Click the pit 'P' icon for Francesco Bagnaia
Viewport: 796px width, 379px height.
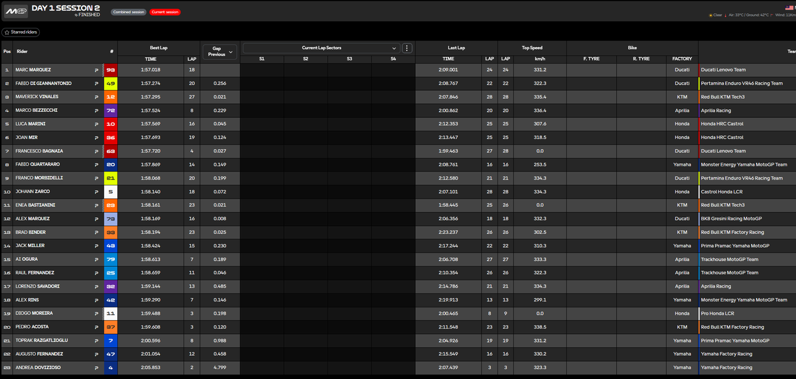pyautogui.click(x=97, y=151)
